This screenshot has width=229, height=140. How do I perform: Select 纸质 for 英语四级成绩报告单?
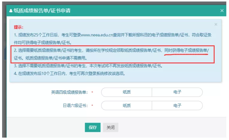(126, 92)
